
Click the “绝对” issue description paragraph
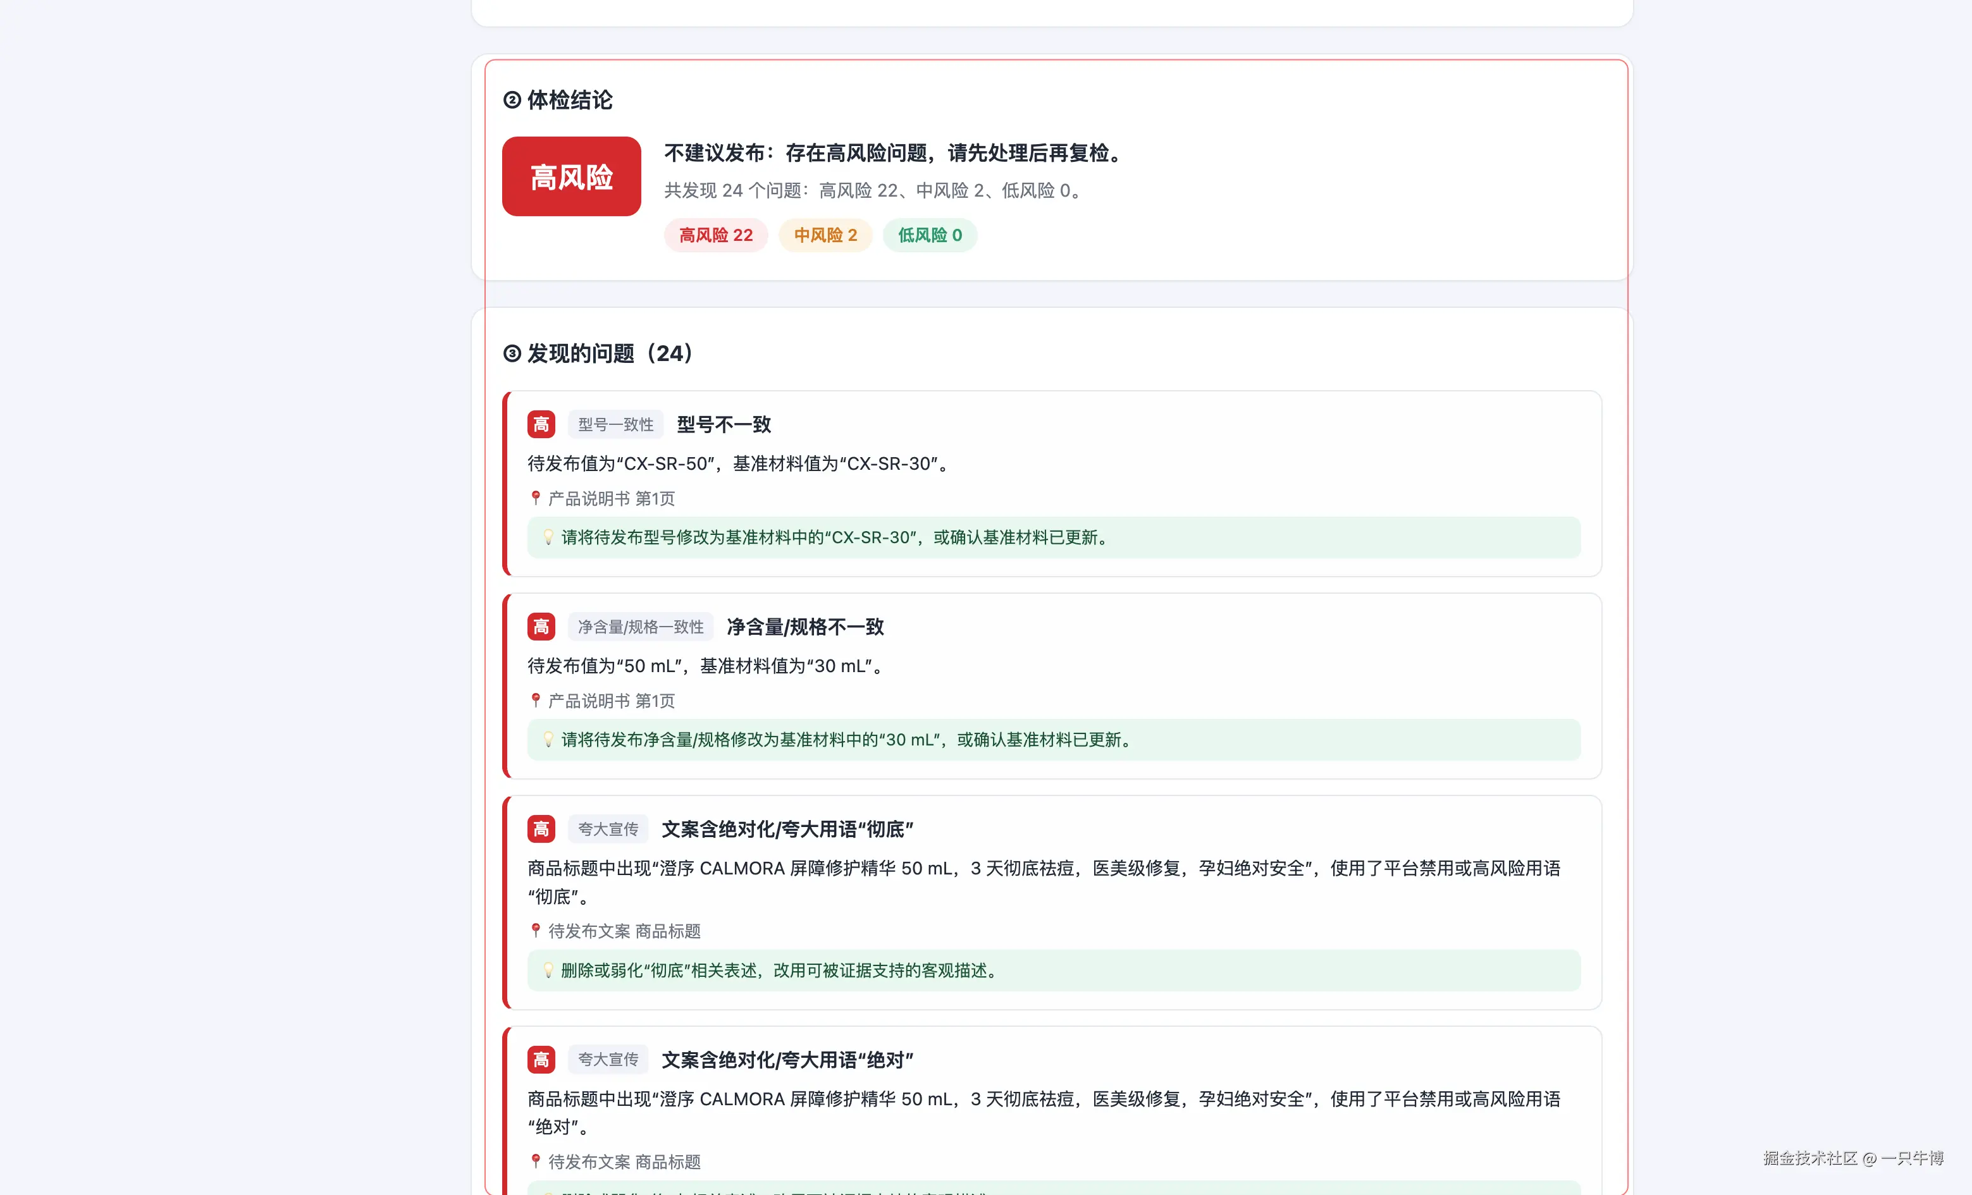pos(1044,1113)
